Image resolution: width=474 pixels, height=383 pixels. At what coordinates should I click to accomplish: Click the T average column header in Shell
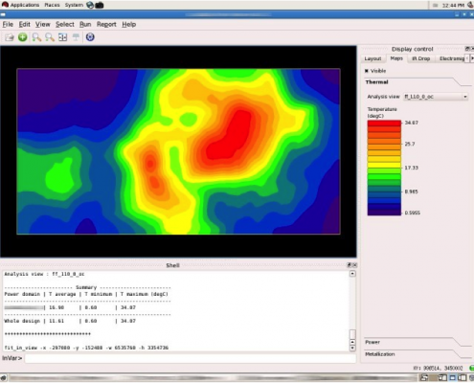pos(62,294)
